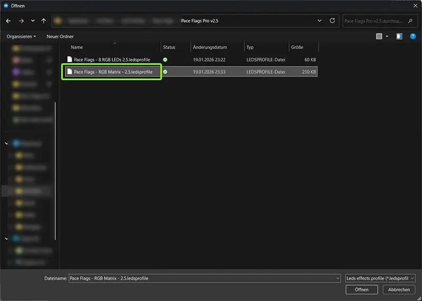
Task: Collapse the lower navigation tree section chevron
Action: pyautogui.click(x=6, y=238)
